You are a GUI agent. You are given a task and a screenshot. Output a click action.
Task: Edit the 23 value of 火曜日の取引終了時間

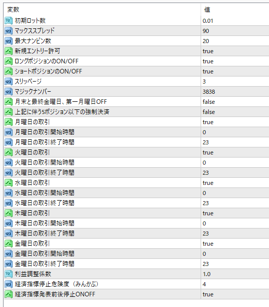(206, 173)
